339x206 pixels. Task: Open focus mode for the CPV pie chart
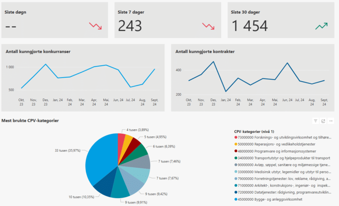pos(324,121)
